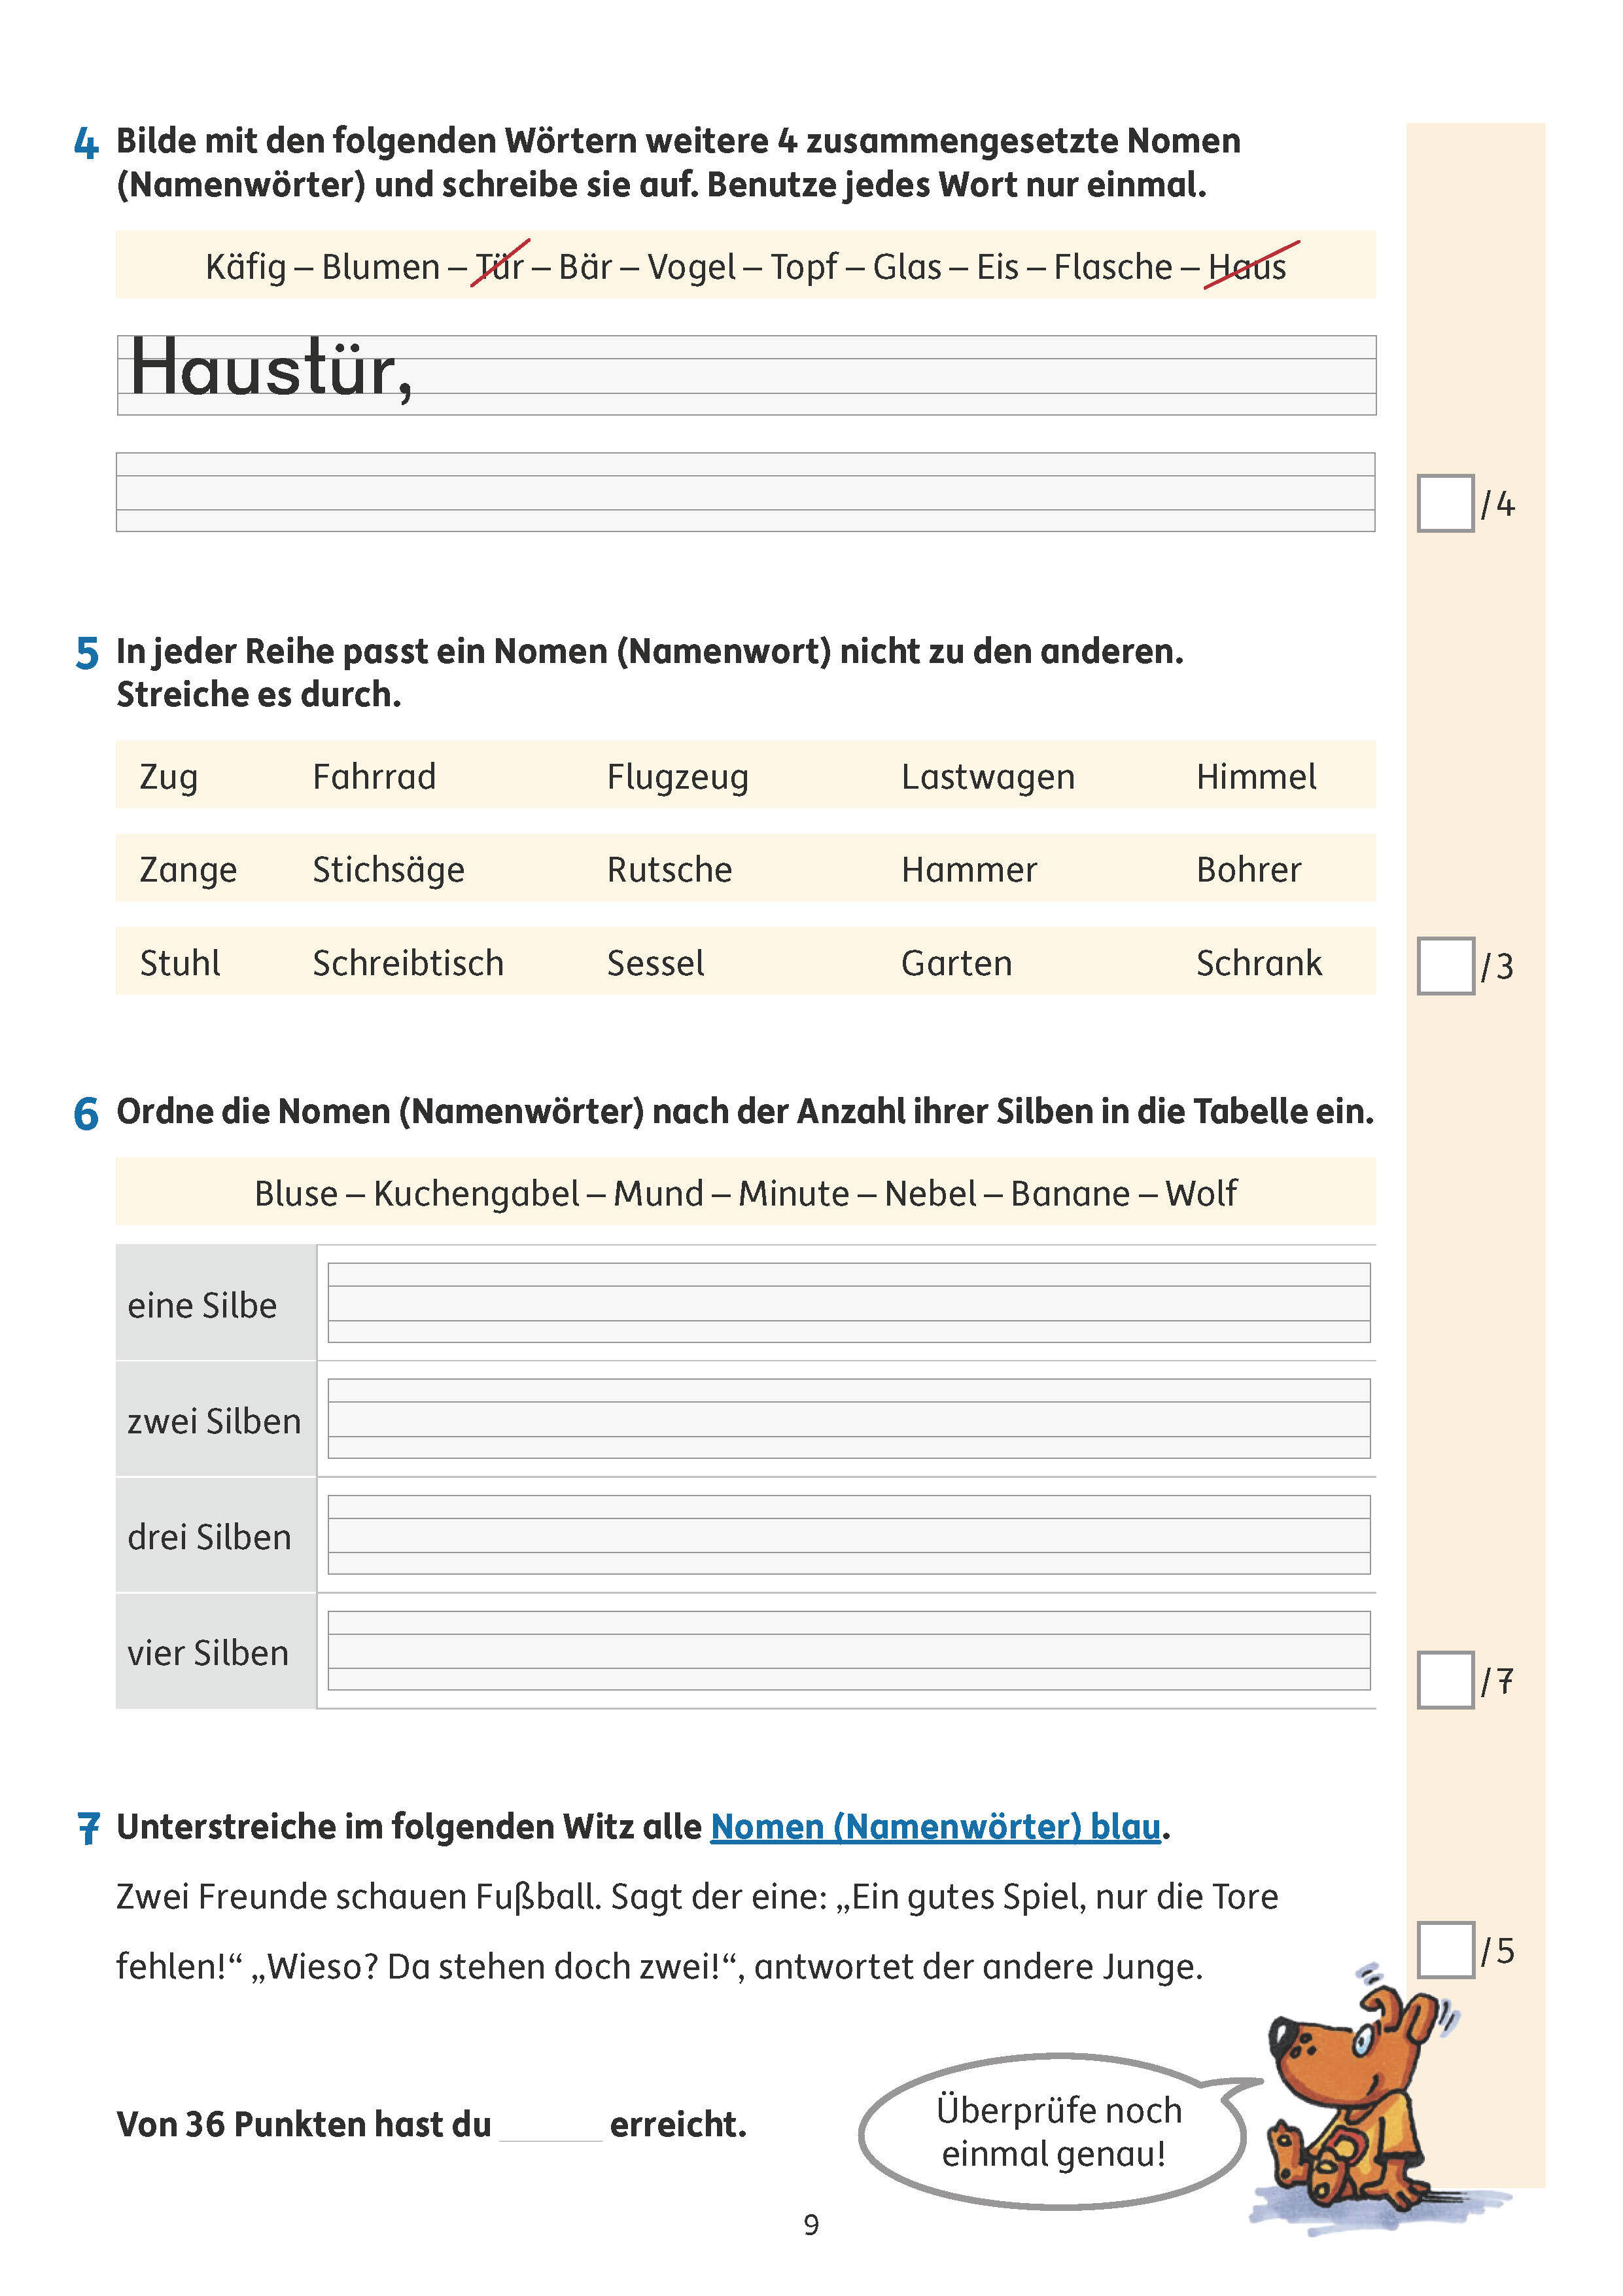Click the speech bubble 'Überprüfe noch einmal genau!'
1623x2296 pixels.
tap(1055, 2132)
